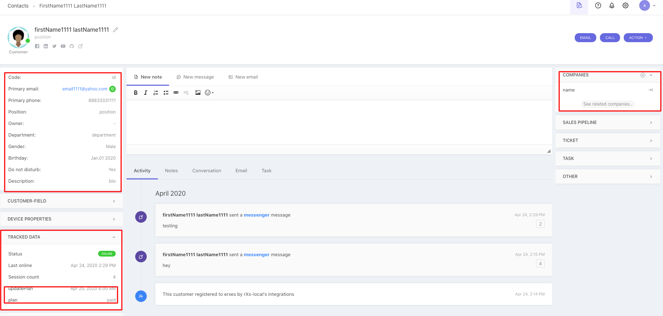
Task: Click the EMAIL button
Action: tap(585, 38)
